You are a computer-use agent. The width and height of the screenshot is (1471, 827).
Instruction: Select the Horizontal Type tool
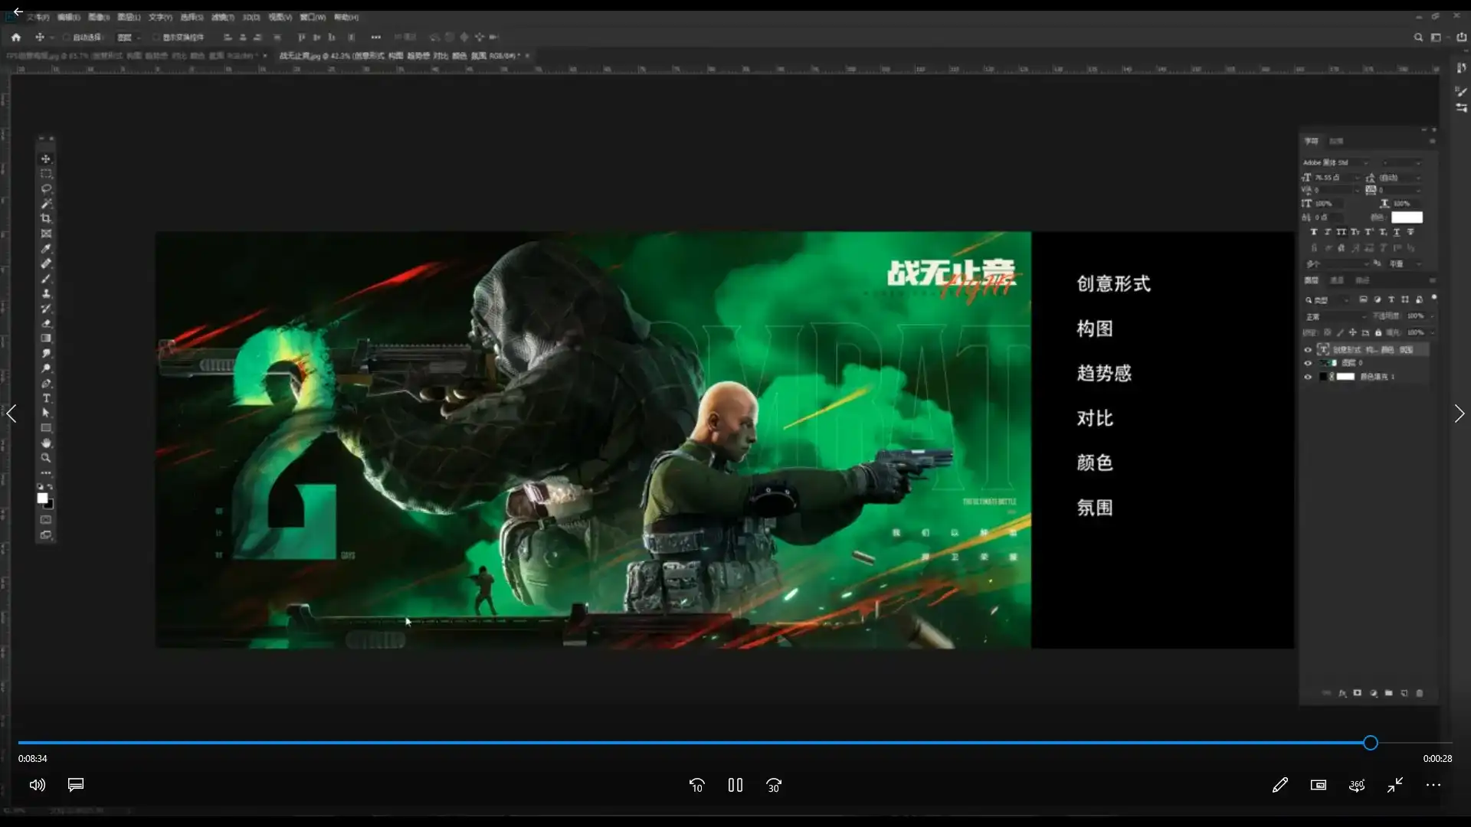tap(46, 398)
